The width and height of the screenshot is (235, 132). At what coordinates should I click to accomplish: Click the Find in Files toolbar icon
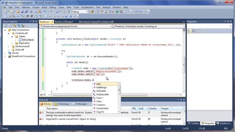click(x=92, y=12)
